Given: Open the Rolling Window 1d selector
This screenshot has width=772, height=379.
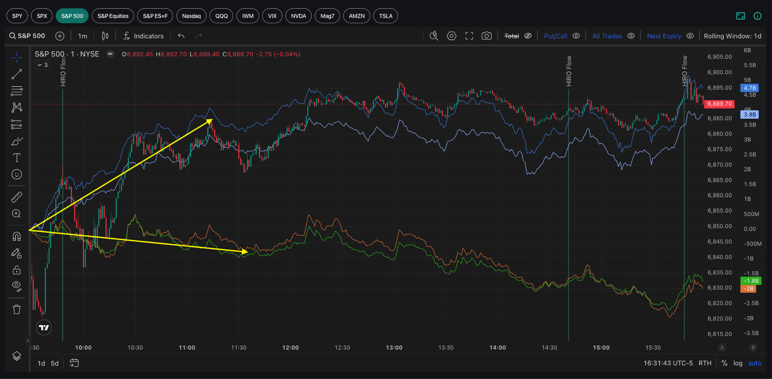Looking at the screenshot, I should tap(732, 36).
